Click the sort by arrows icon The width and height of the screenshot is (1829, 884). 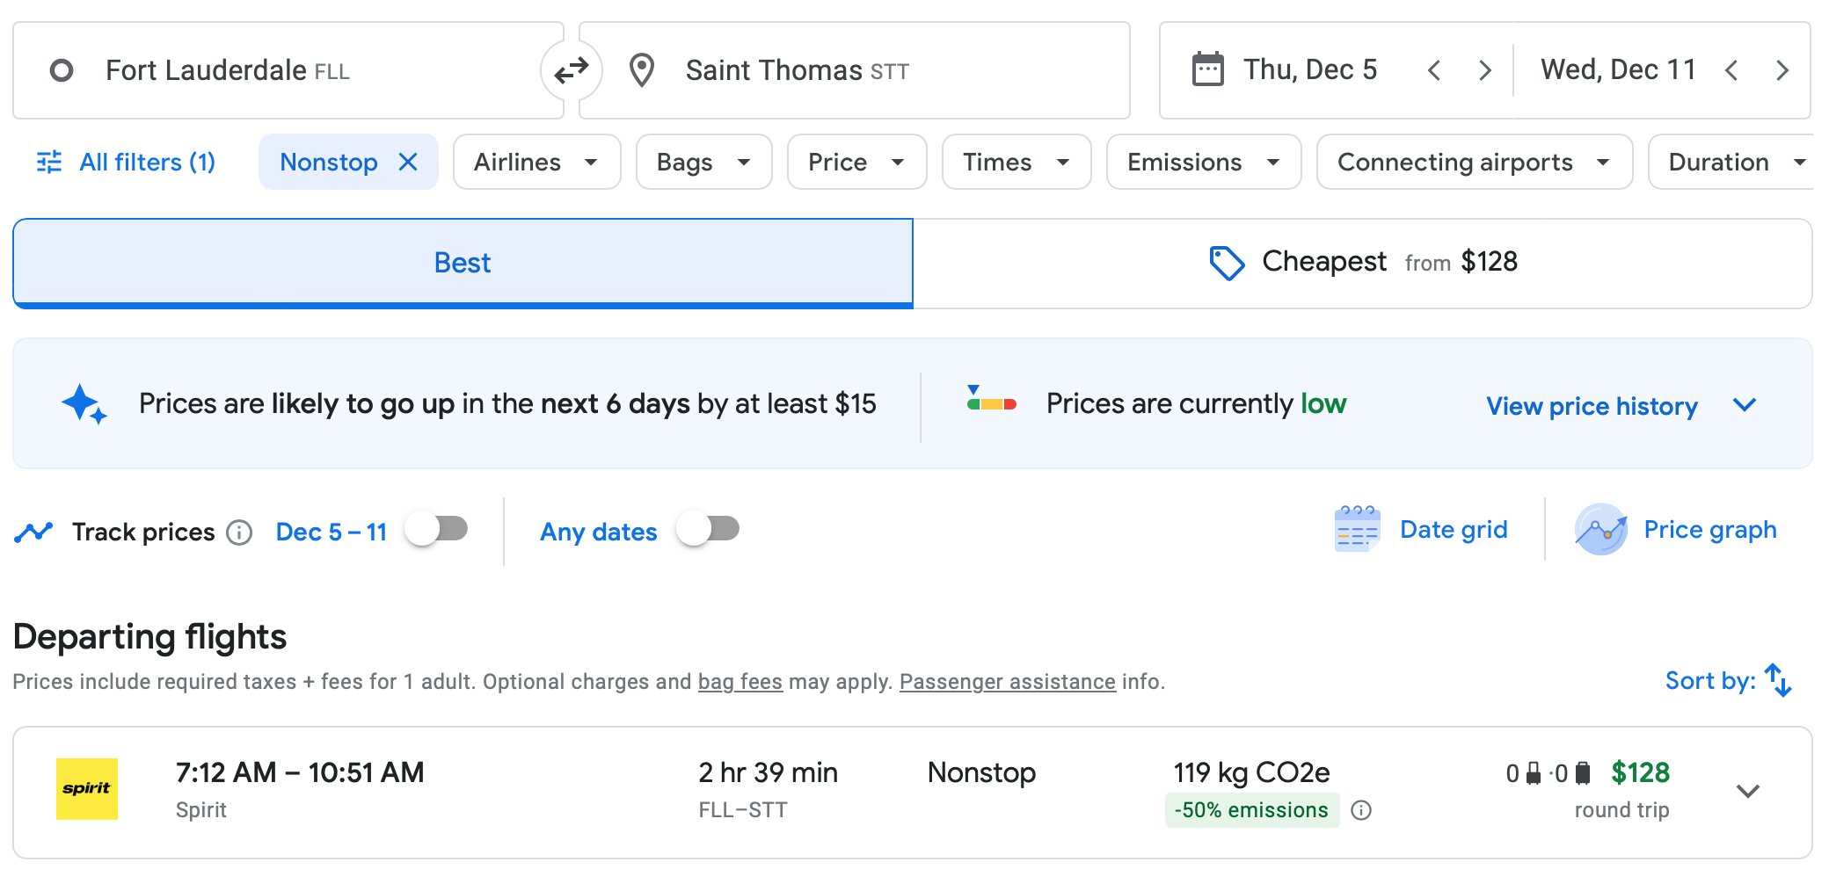pos(1778,680)
